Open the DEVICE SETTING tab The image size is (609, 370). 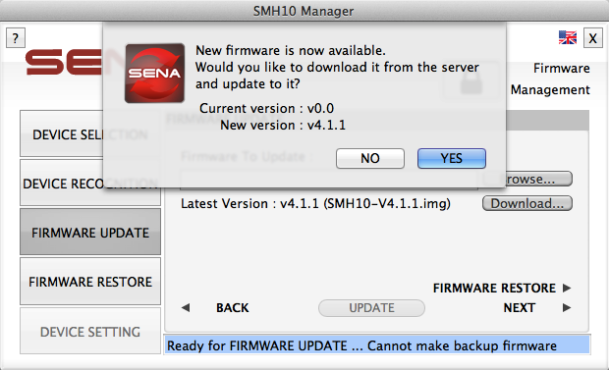(90, 331)
